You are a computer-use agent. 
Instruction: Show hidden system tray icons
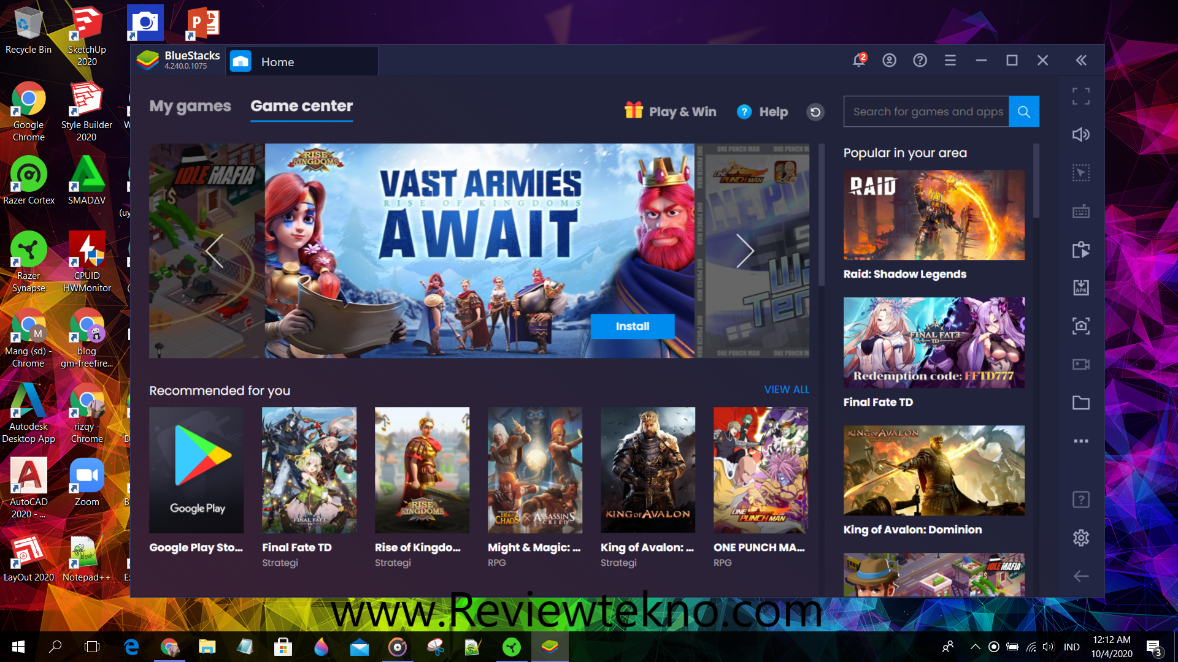[x=975, y=647]
